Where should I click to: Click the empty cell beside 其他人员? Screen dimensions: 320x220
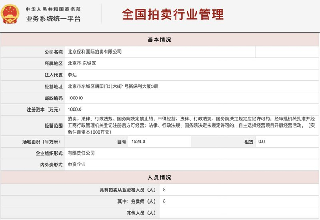pos(239,213)
